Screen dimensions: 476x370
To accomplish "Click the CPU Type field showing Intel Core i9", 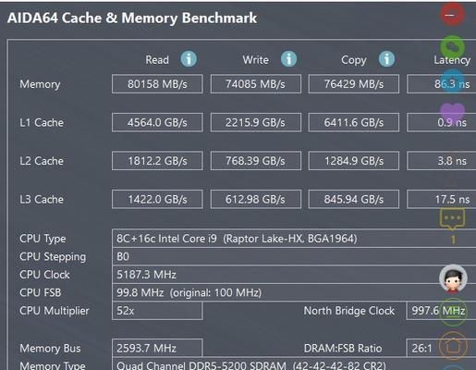I will (x=294, y=239).
